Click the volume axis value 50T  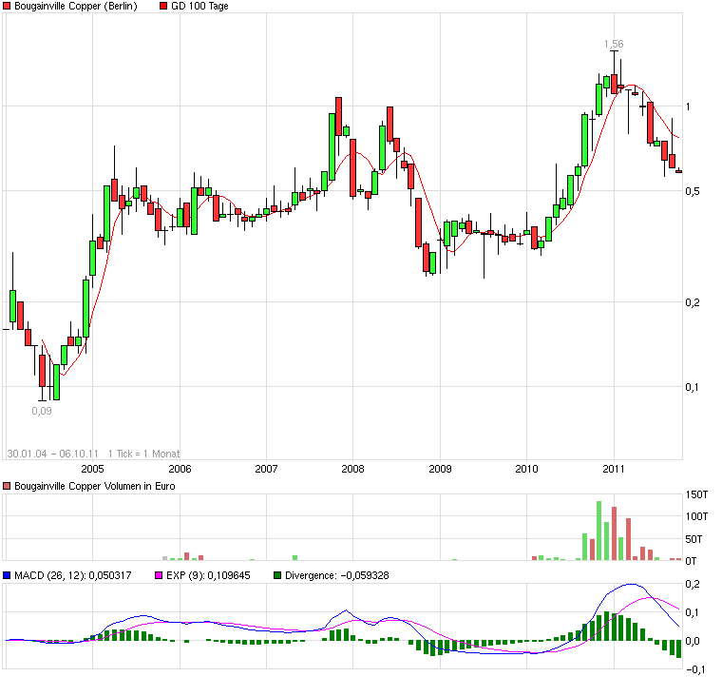[x=693, y=539]
